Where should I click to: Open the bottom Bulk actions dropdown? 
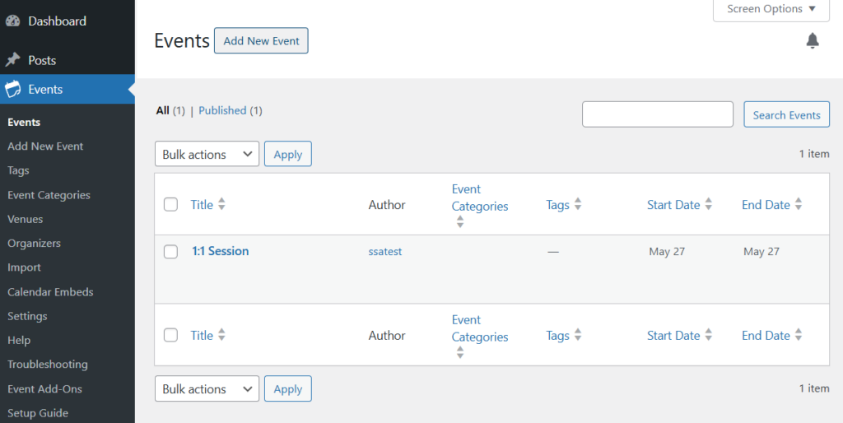point(207,388)
